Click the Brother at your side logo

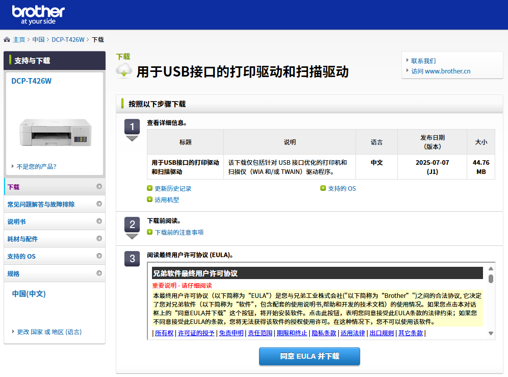click(38, 15)
